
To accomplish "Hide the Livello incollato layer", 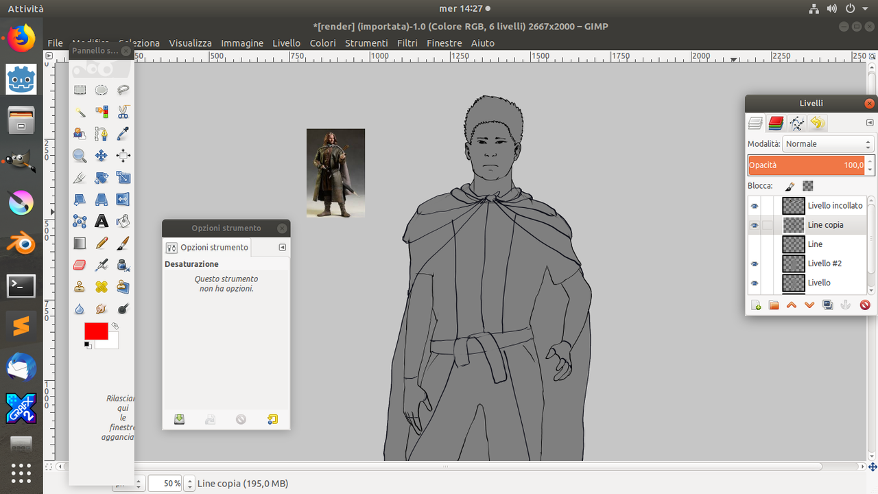I will click(x=755, y=206).
